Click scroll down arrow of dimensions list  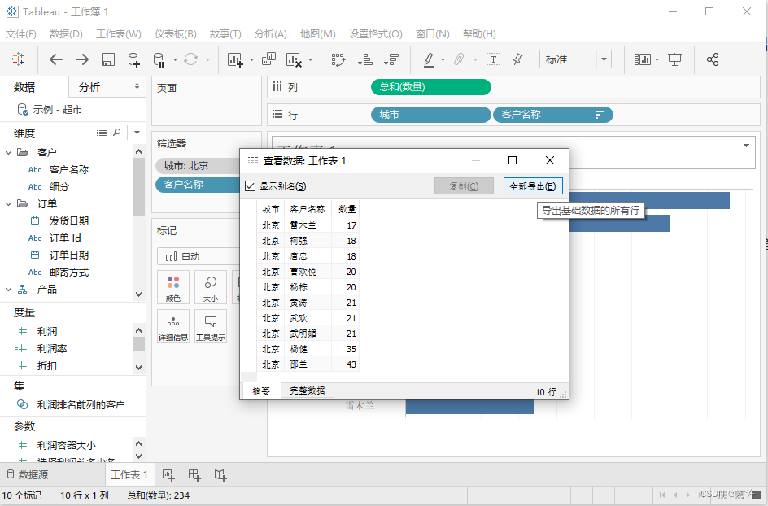click(x=138, y=294)
